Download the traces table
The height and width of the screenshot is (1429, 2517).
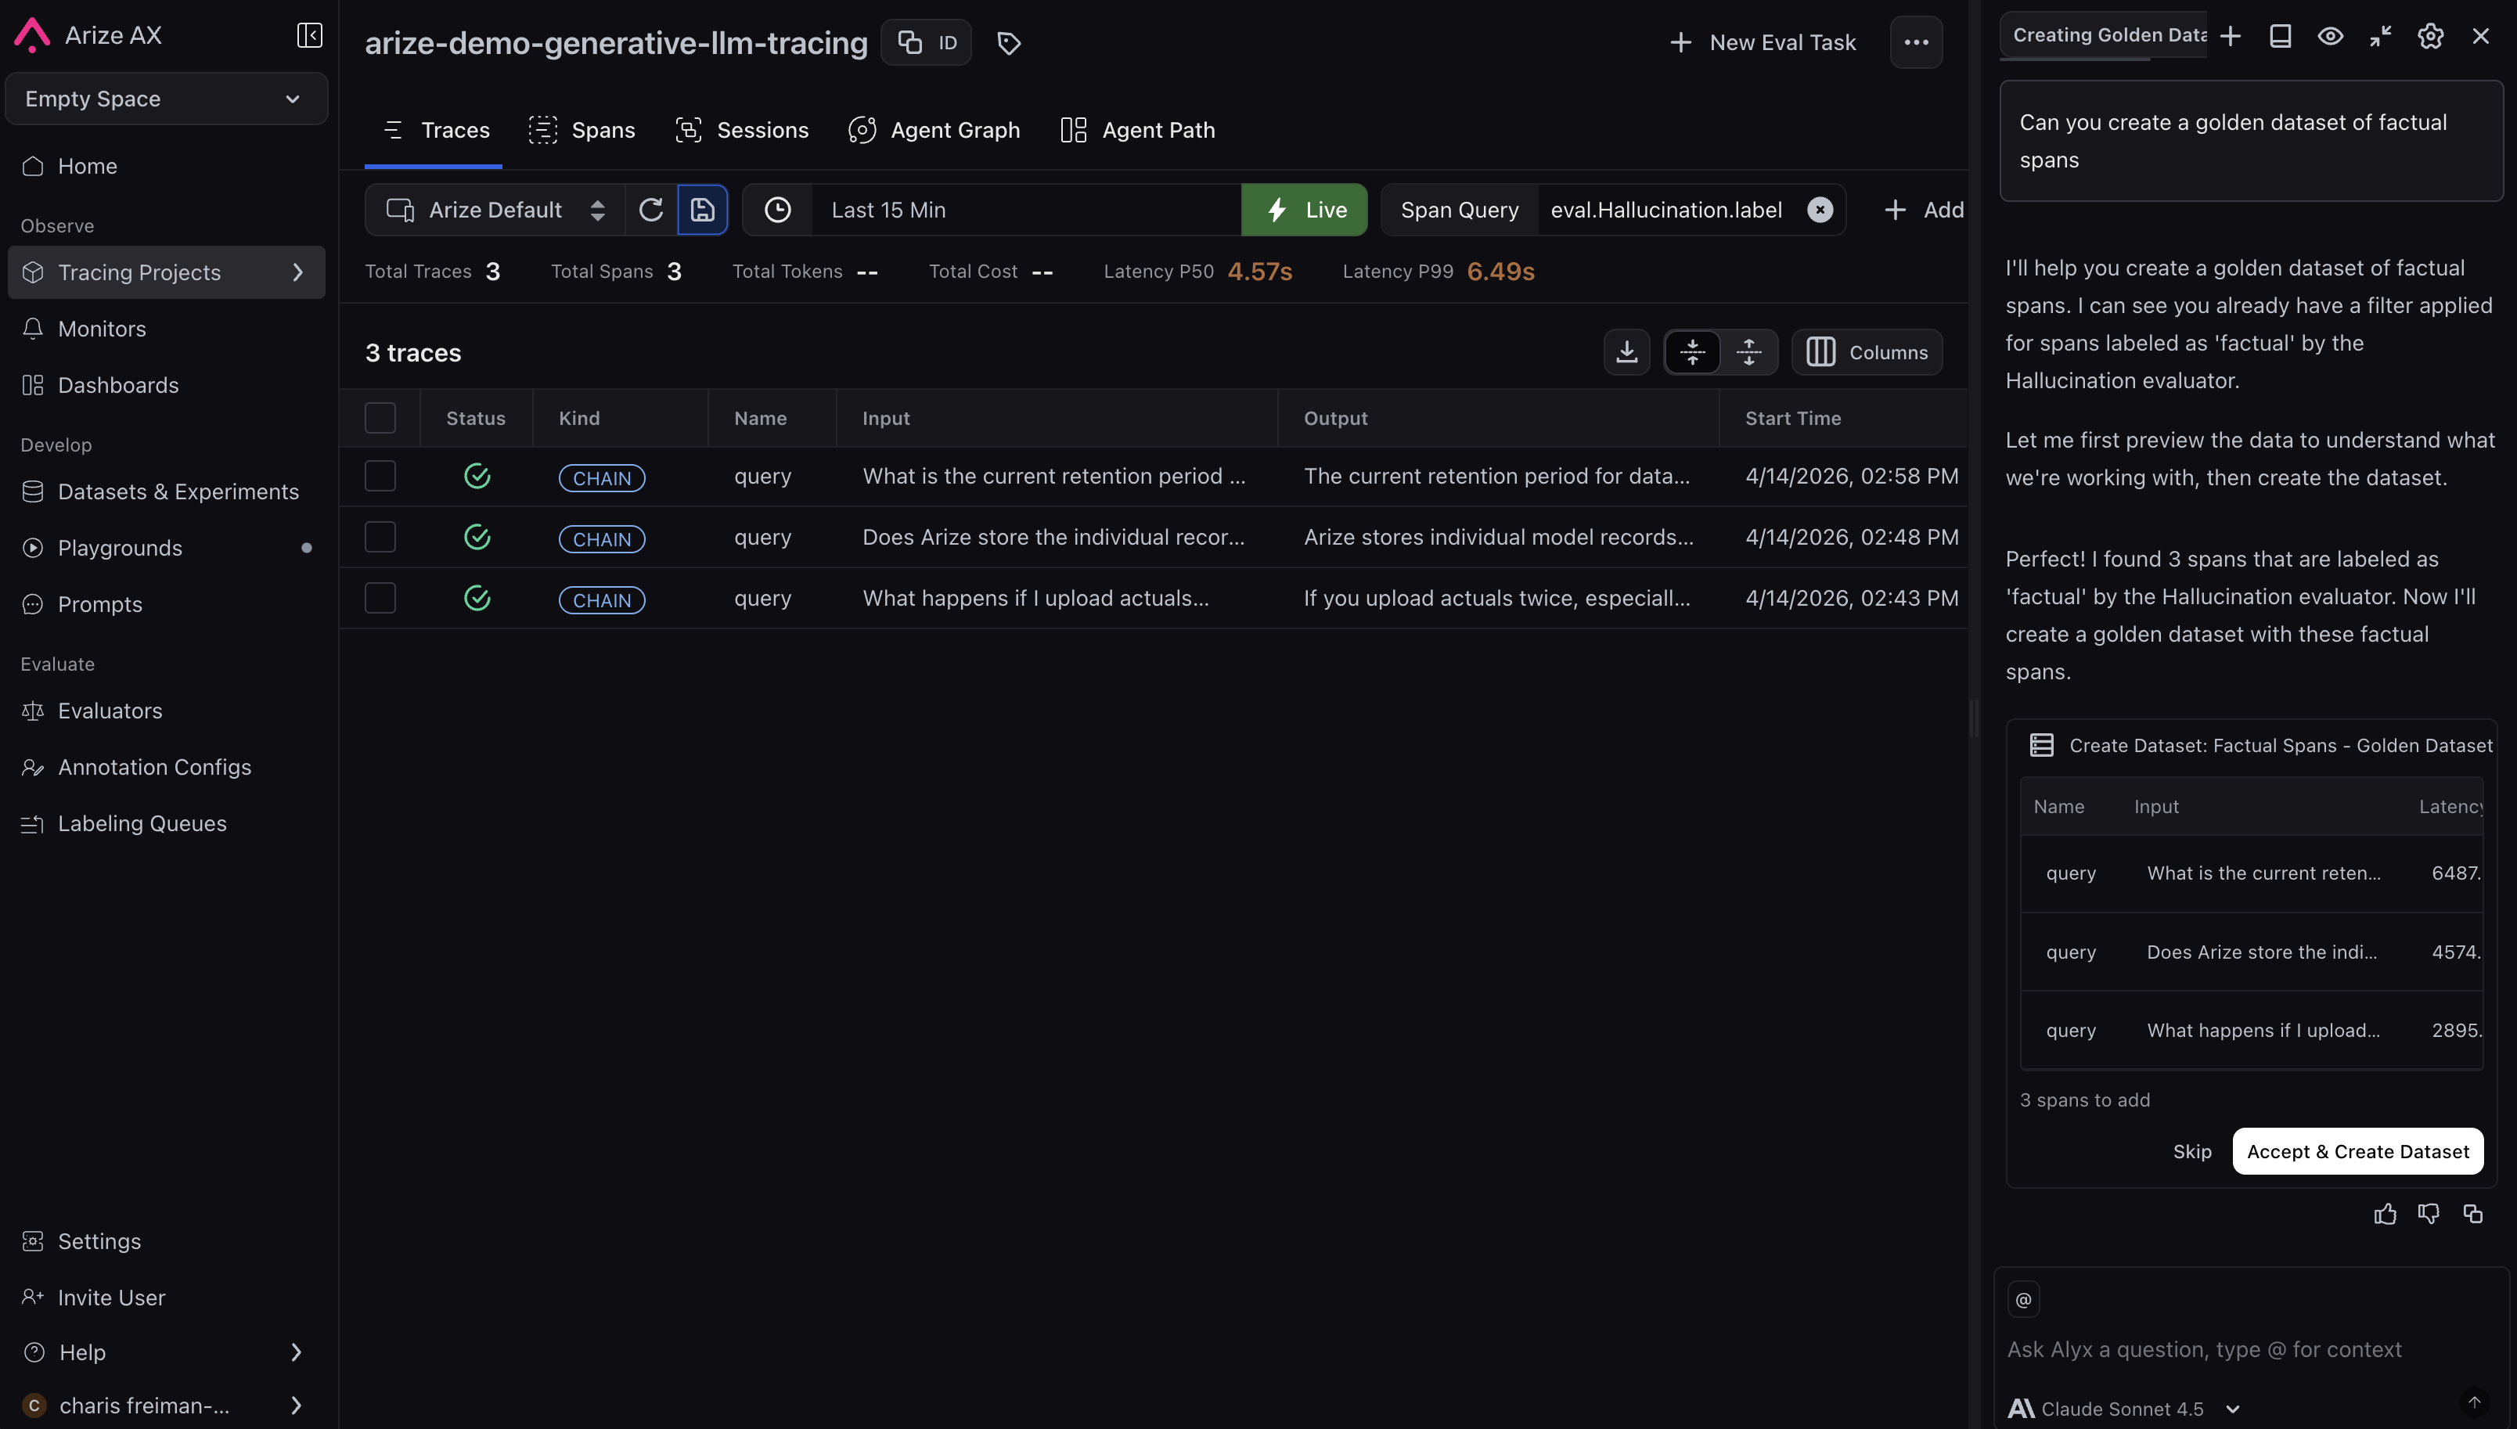click(x=1626, y=351)
